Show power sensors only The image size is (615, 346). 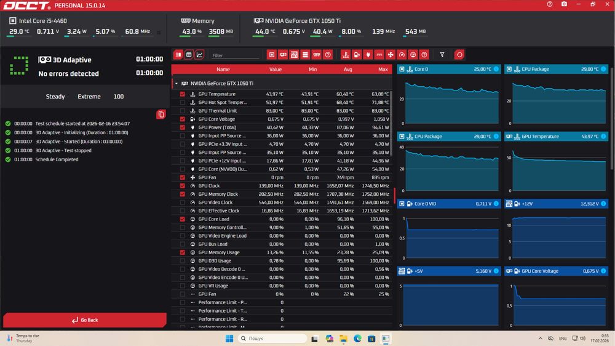point(368,55)
